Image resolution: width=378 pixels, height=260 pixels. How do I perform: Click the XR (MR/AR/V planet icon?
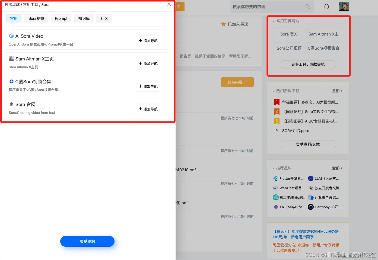coord(275,207)
